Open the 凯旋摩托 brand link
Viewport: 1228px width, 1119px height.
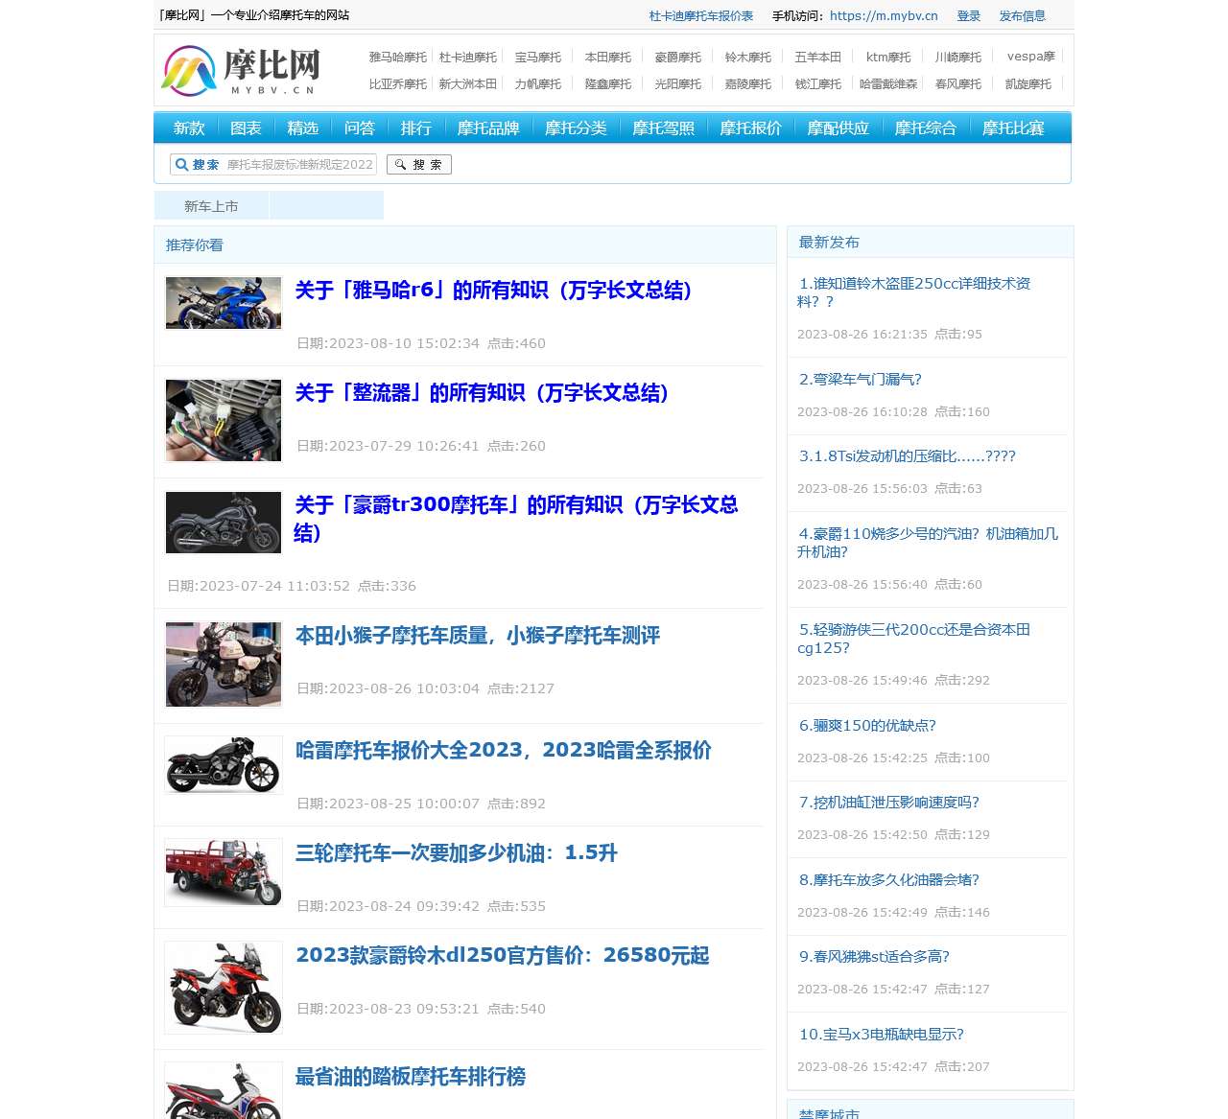coord(1028,84)
